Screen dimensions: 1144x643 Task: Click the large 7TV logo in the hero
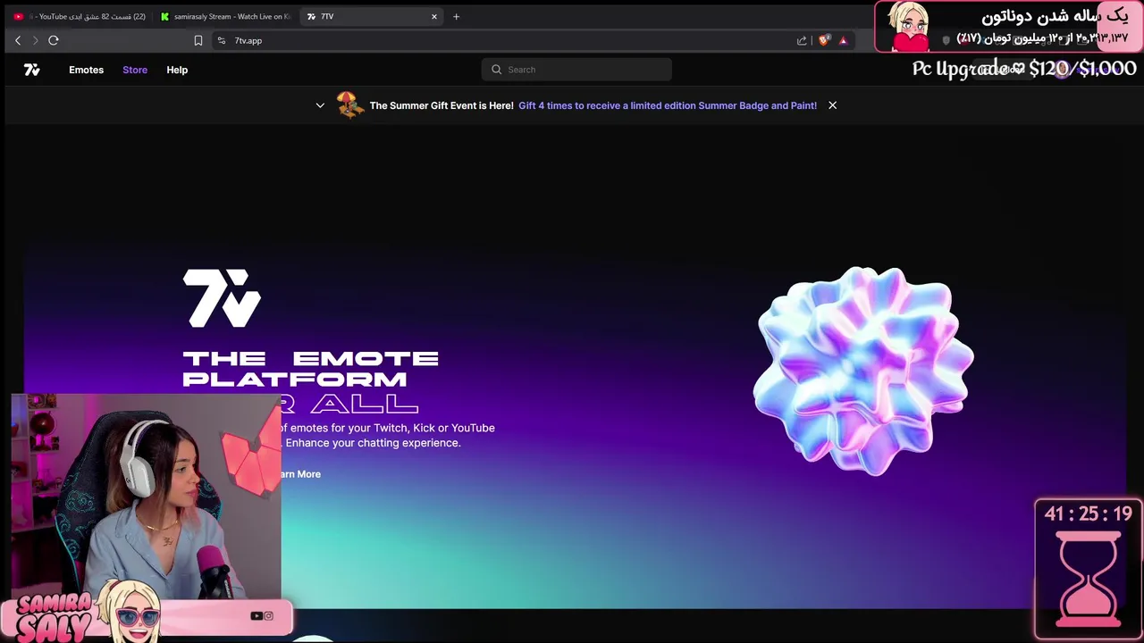coord(222,298)
